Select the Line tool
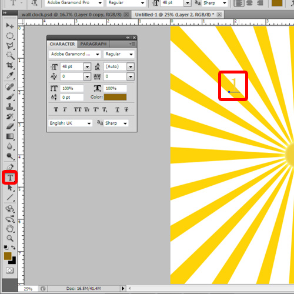This screenshot has height=294, width=294. (x=9, y=198)
